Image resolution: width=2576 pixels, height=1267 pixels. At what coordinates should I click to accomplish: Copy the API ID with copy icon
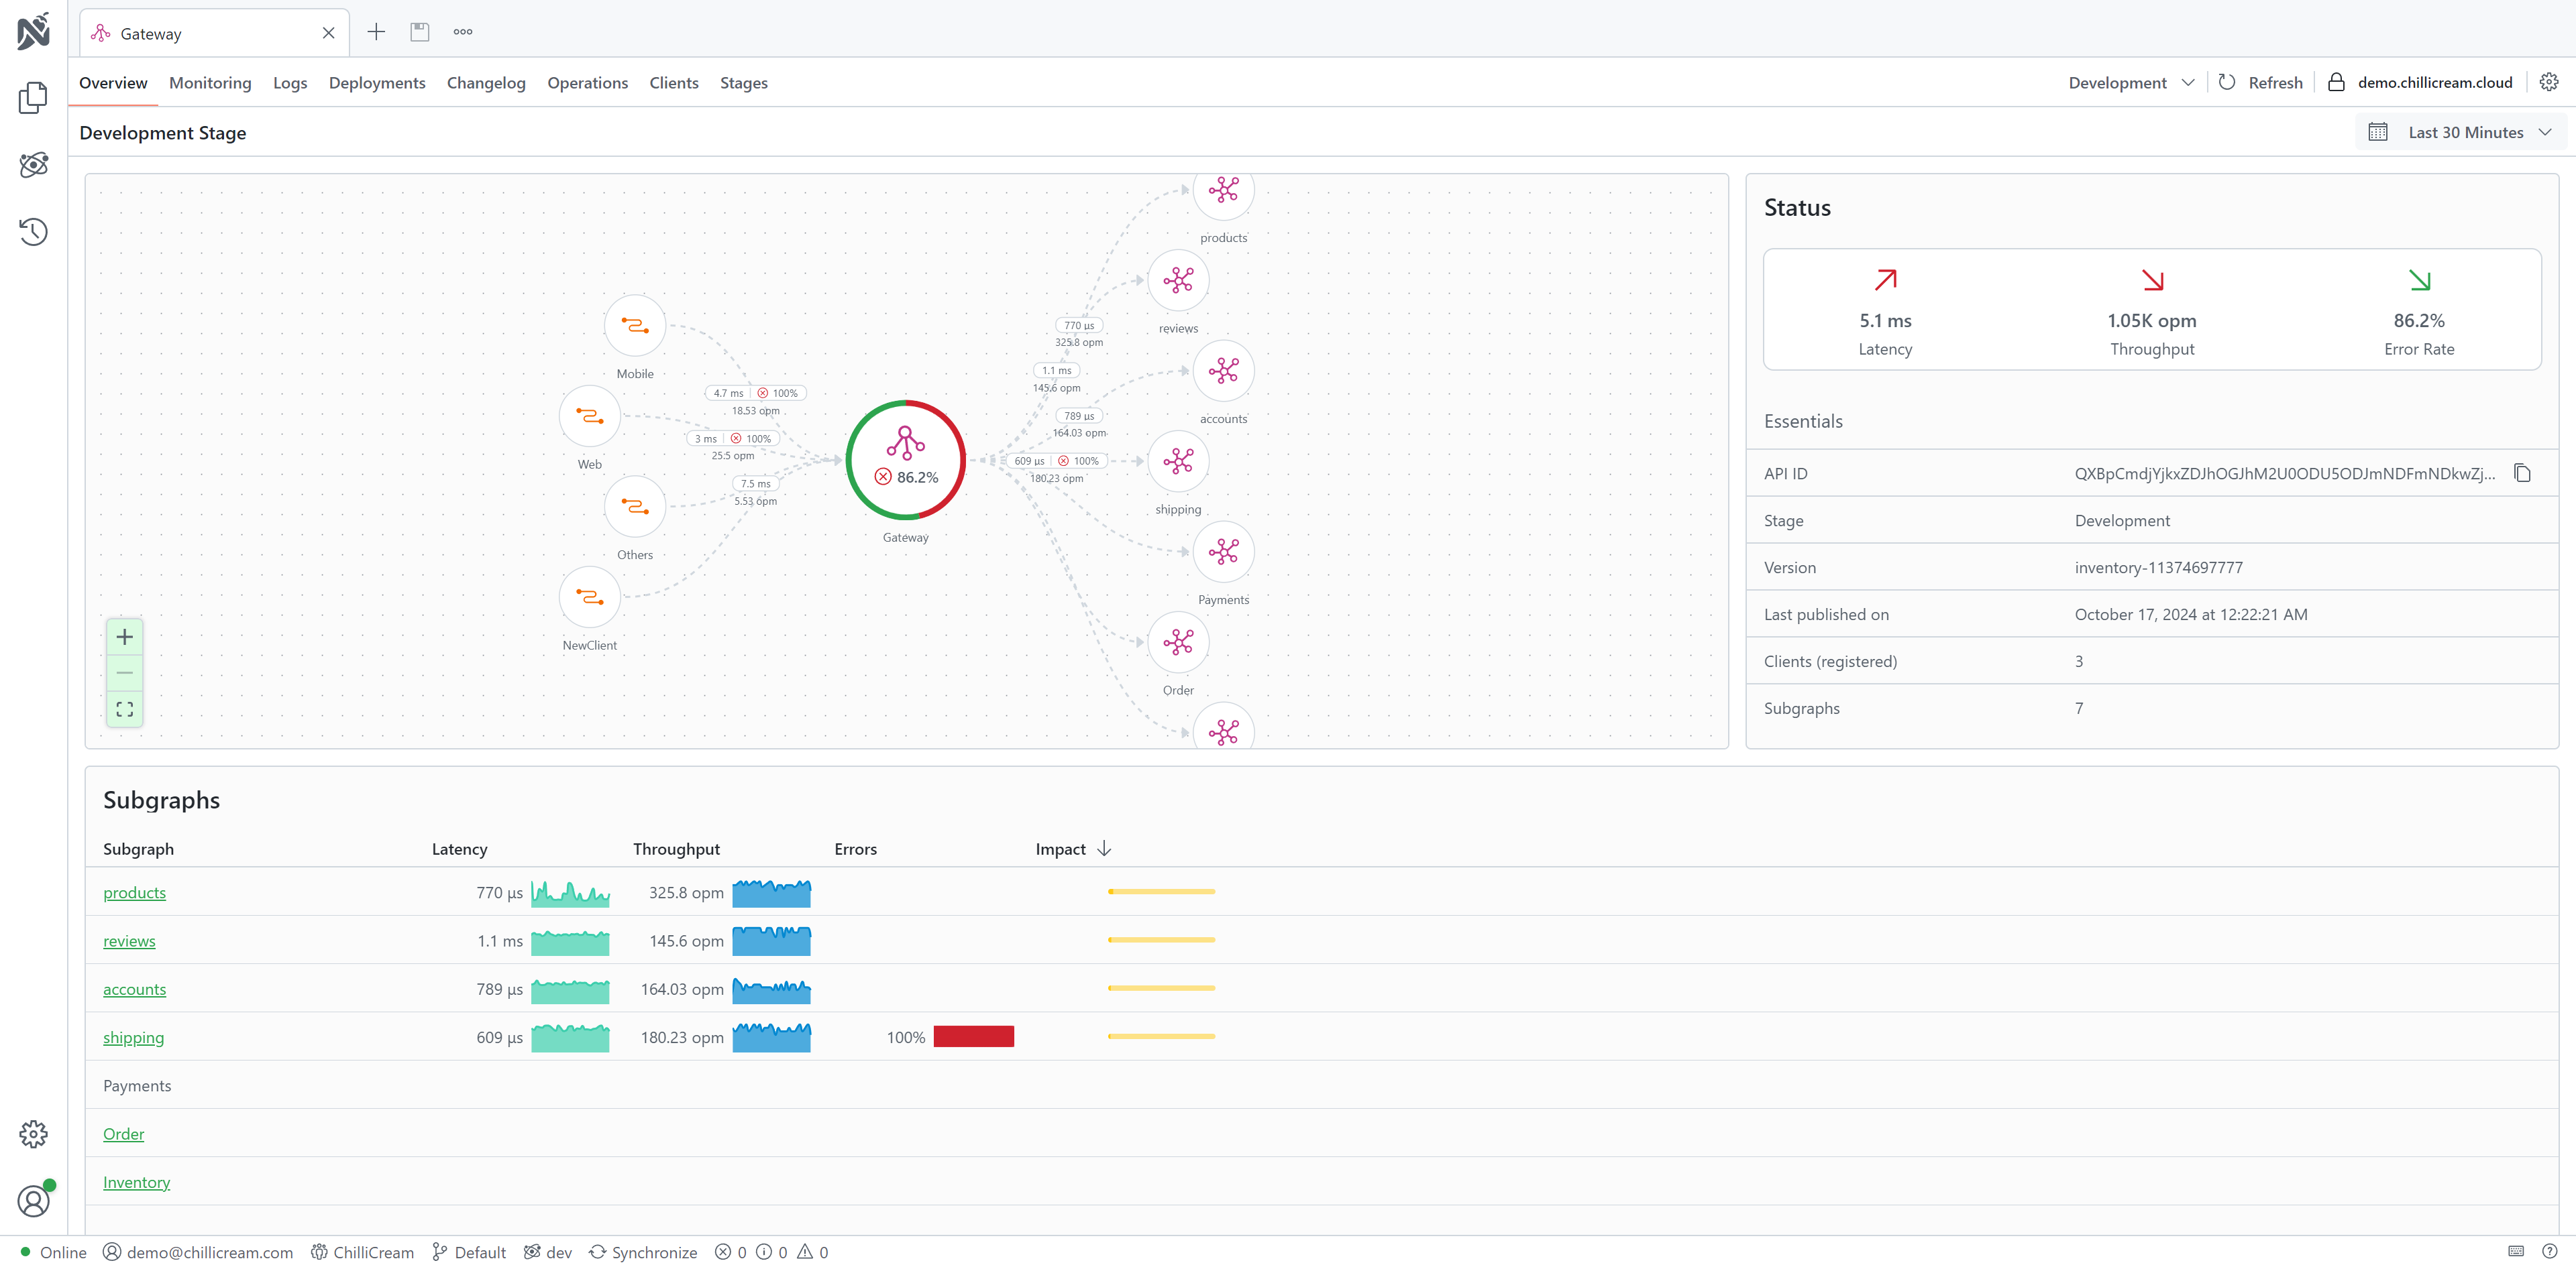[x=2522, y=474]
